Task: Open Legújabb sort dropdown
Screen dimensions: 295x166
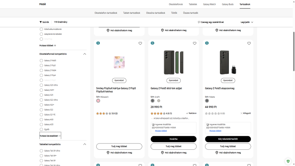Action: pyautogui.click(x=247, y=22)
